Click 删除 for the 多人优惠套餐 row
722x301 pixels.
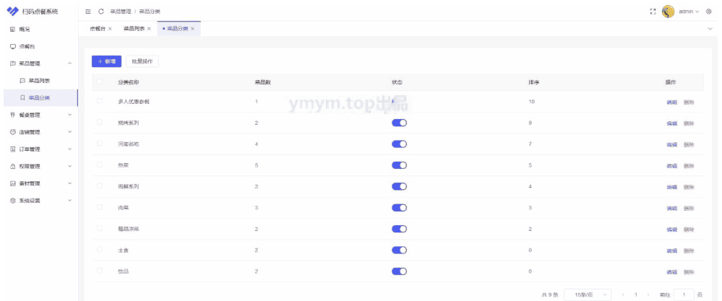[x=689, y=102]
